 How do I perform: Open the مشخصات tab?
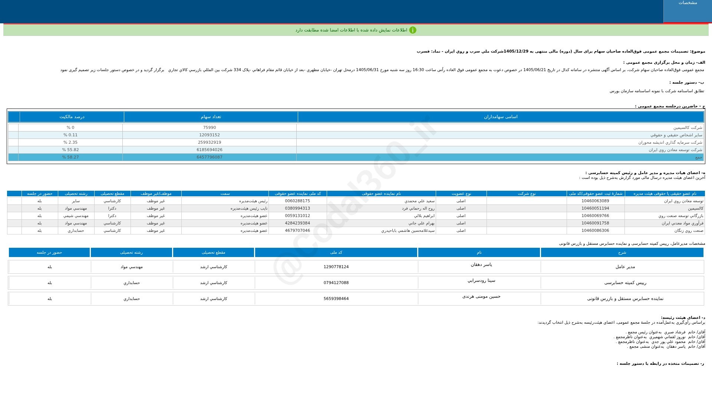[x=688, y=11]
